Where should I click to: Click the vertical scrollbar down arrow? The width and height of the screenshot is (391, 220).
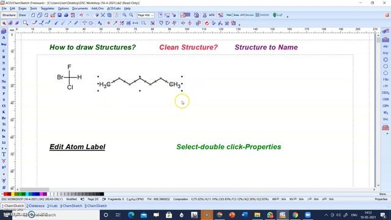[x=378, y=185]
